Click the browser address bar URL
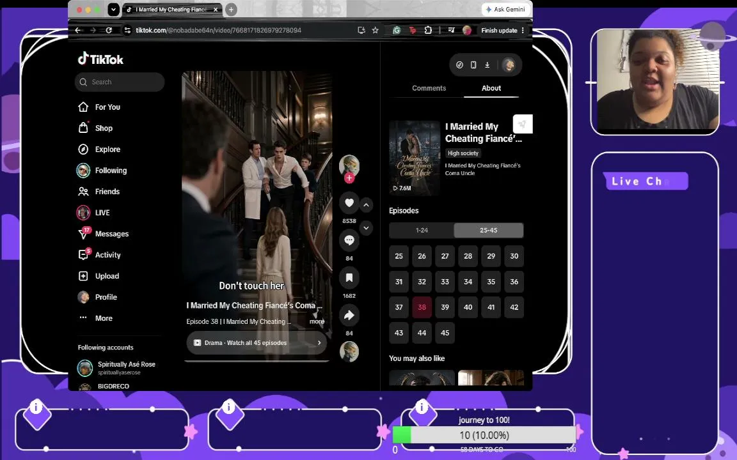This screenshot has height=460, width=737. tap(219, 30)
